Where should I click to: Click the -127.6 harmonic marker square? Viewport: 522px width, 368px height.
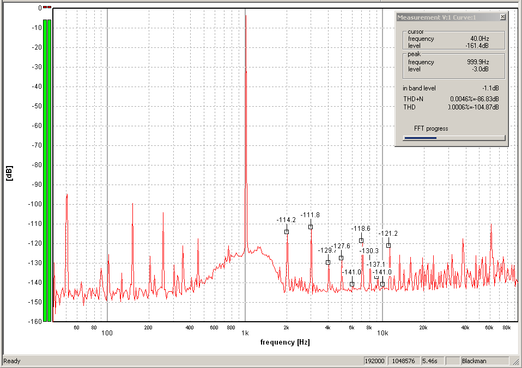click(x=341, y=258)
